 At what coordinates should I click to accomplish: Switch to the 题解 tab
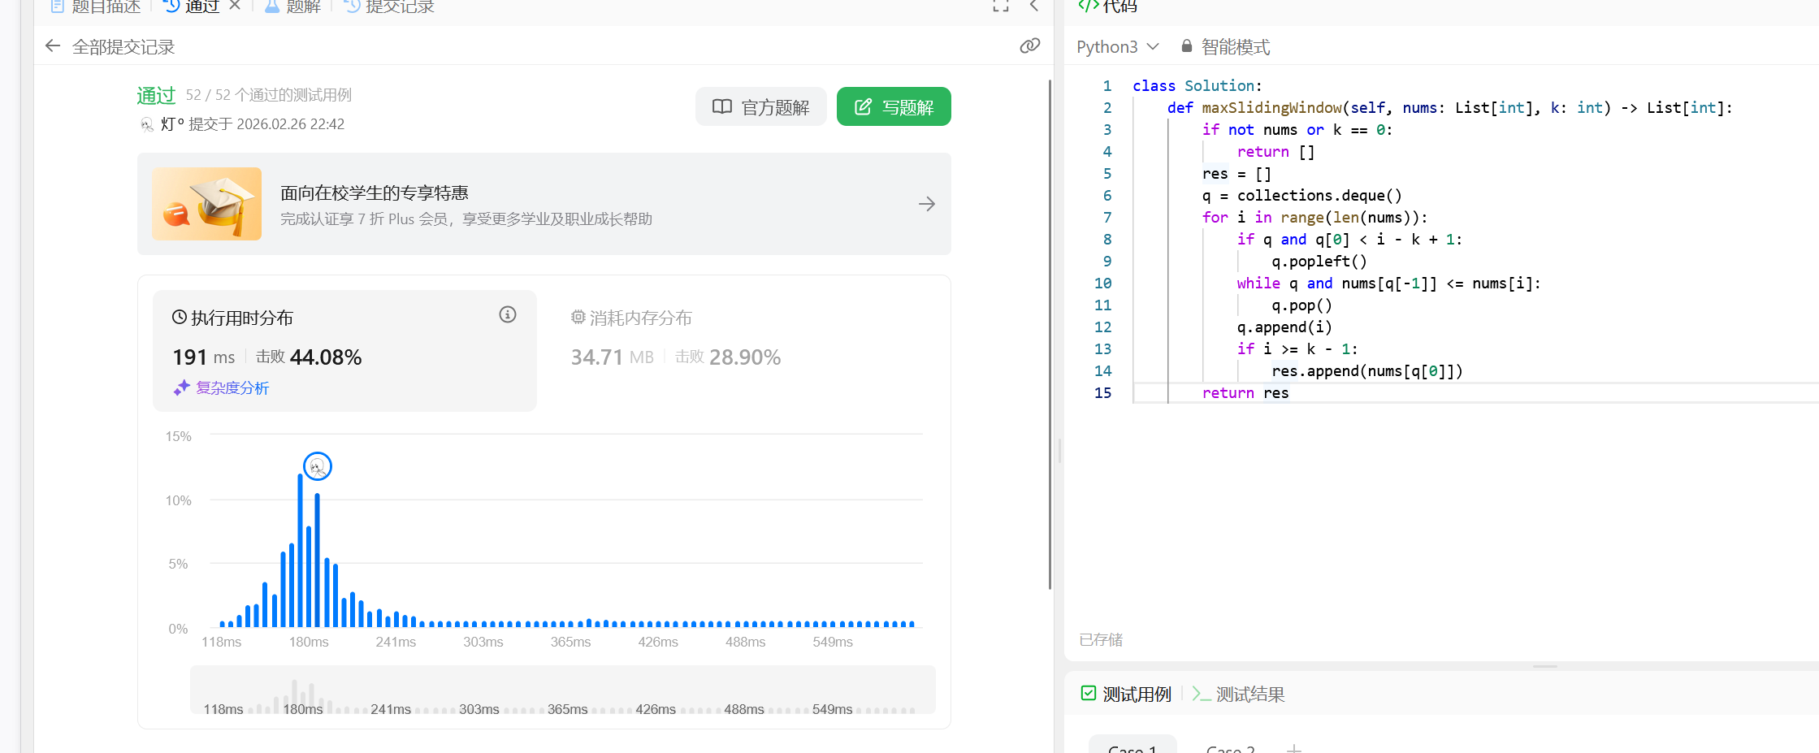click(294, 6)
